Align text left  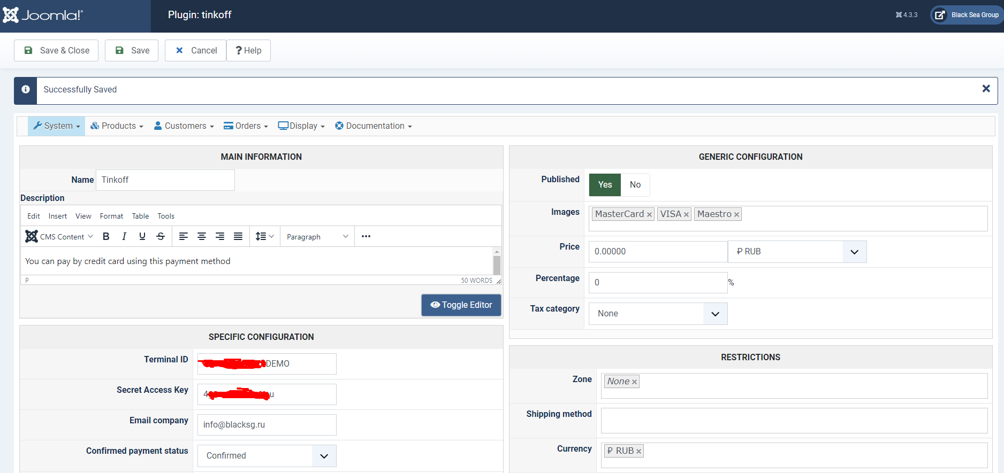pyautogui.click(x=184, y=236)
